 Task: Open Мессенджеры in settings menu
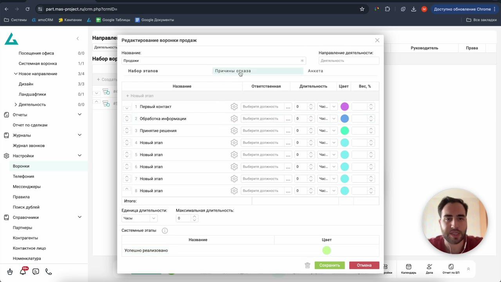pyautogui.click(x=27, y=187)
